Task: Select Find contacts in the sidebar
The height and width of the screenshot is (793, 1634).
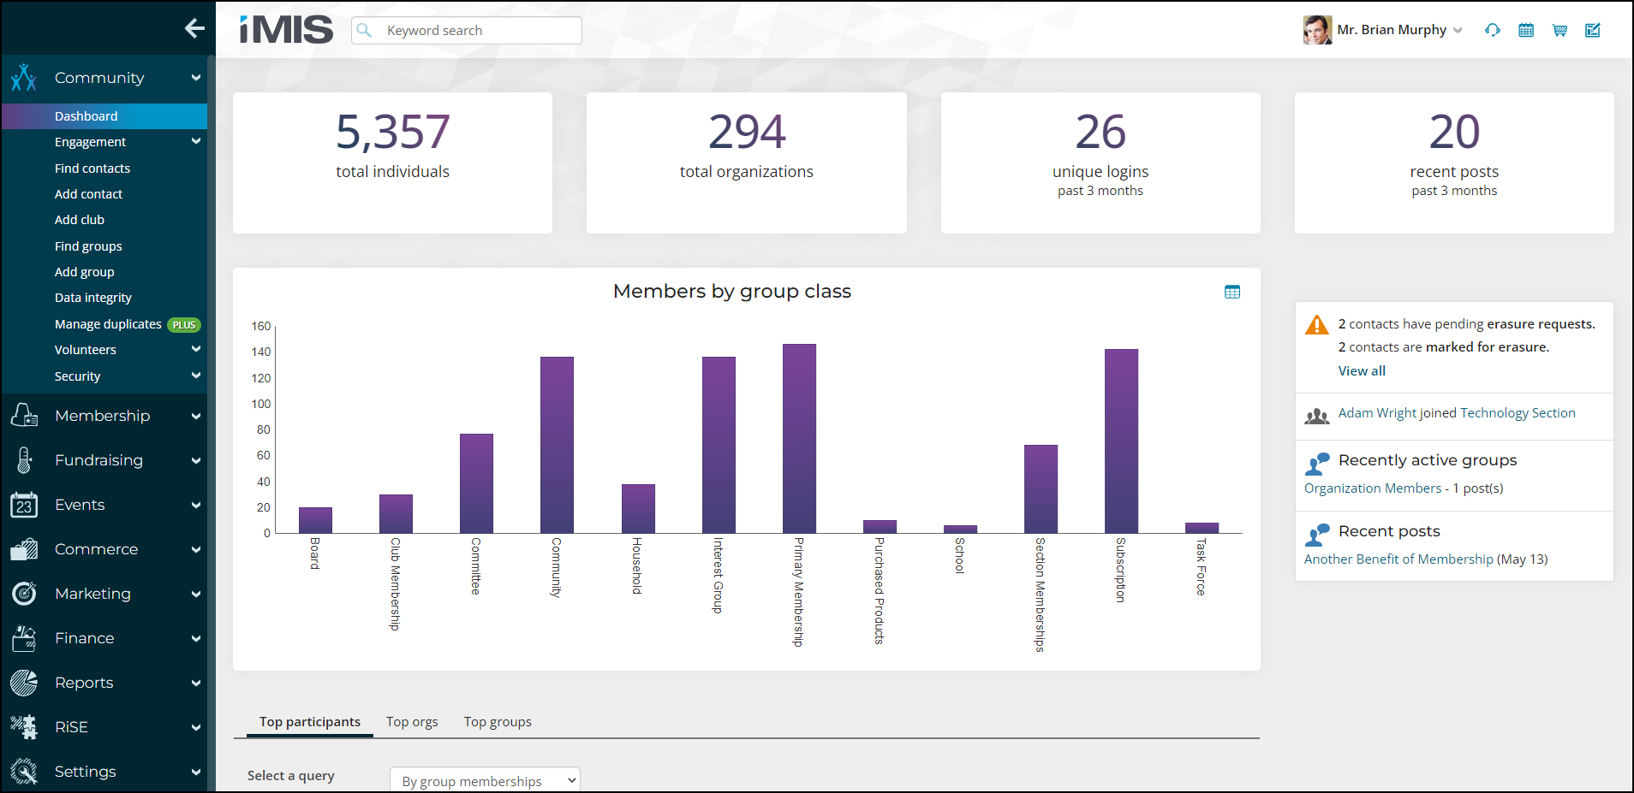Action: [x=92, y=169]
